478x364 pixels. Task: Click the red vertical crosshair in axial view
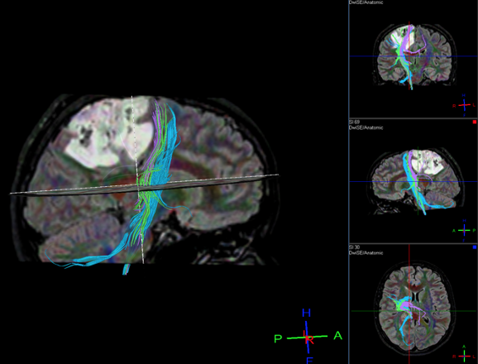pos(409,304)
